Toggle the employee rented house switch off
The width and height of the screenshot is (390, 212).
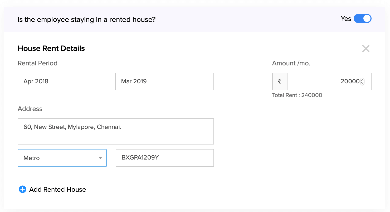pyautogui.click(x=363, y=18)
